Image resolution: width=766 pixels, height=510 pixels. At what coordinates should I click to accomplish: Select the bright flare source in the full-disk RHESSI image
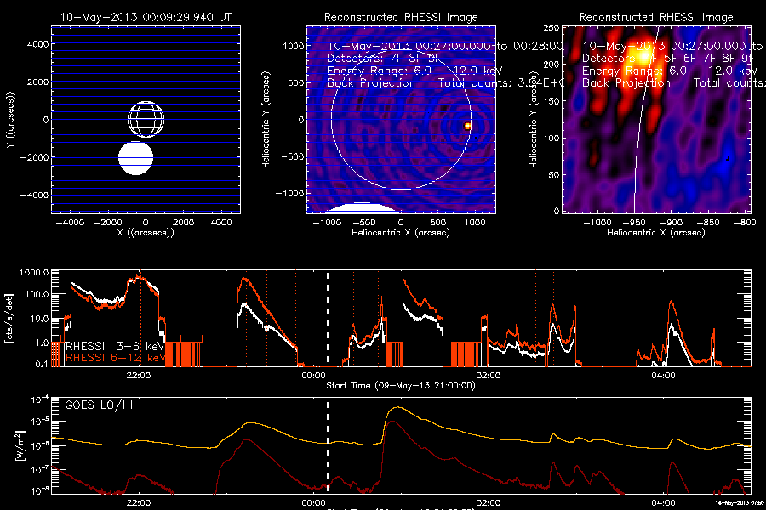467,126
